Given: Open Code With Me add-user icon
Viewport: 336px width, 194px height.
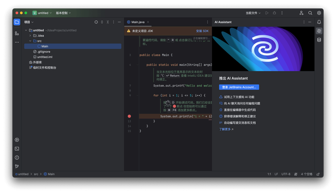Looking at the screenshot, I should pyautogui.click(x=301, y=13).
